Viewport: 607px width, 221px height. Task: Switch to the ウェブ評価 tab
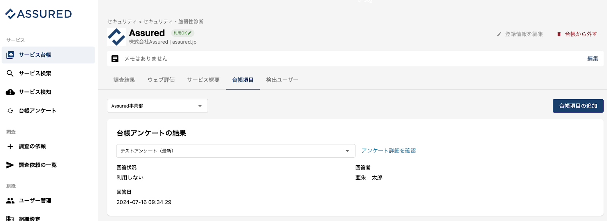[161, 80]
